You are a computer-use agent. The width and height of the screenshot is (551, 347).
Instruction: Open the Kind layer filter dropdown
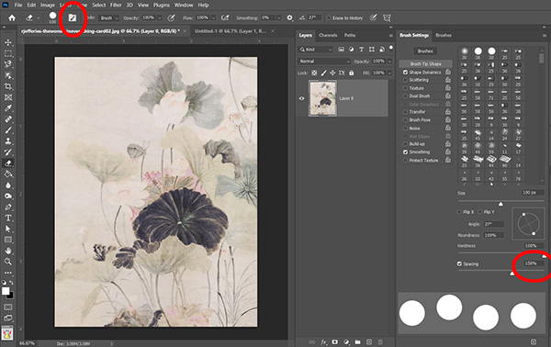315,50
